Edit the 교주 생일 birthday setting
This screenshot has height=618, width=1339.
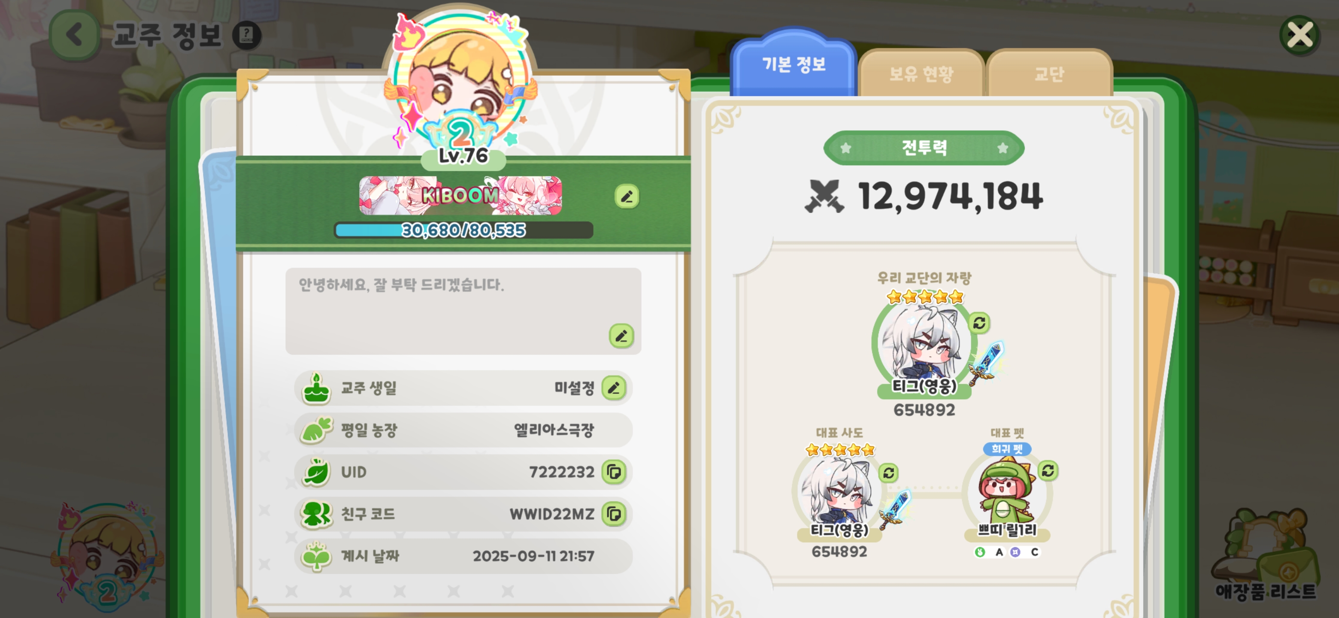(613, 388)
